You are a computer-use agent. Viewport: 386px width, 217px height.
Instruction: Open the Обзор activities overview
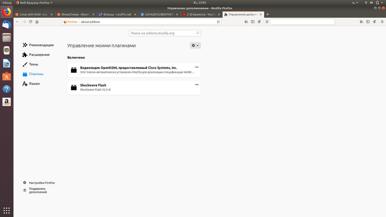point(7,3)
